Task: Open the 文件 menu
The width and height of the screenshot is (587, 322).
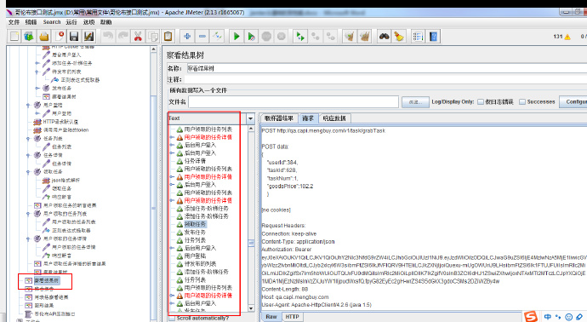Action: pos(14,22)
